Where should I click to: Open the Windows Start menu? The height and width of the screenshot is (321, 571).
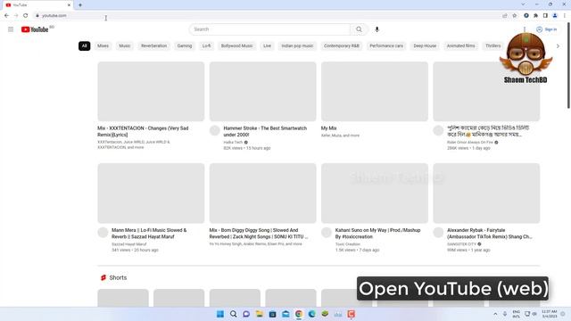click(x=220, y=314)
